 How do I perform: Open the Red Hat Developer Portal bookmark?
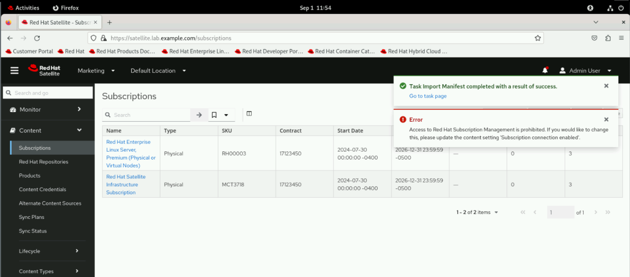(269, 51)
